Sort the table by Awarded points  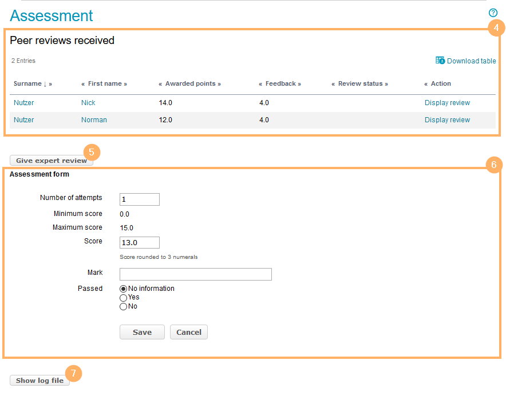[191, 84]
